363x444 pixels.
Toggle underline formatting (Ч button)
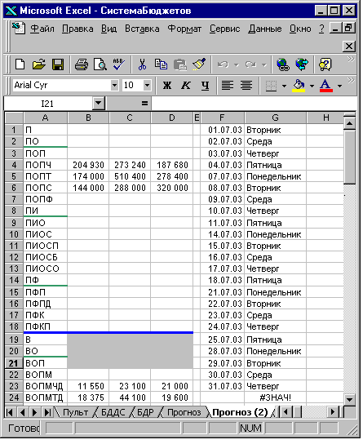[205, 85]
